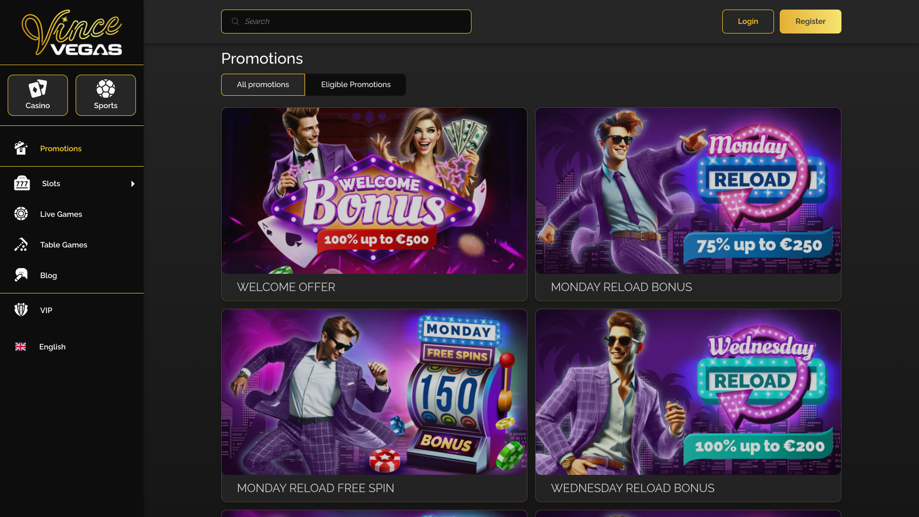This screenshot has width=919, height=517.
Task: Open the Casino section via its card icon
Action: [37, 89]
